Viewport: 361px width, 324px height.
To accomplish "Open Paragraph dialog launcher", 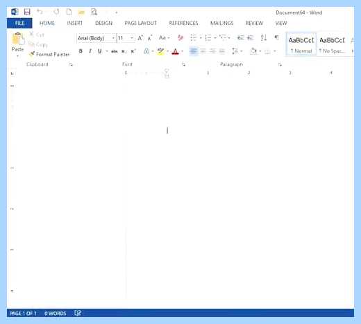I will click(280, 64).
